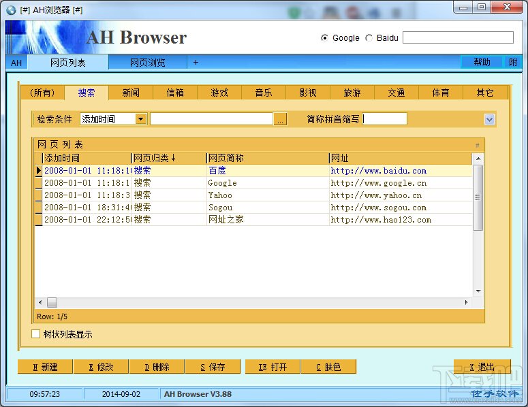
Task: Switch to the 网页浏览 tab
Action: pos(148,63)
